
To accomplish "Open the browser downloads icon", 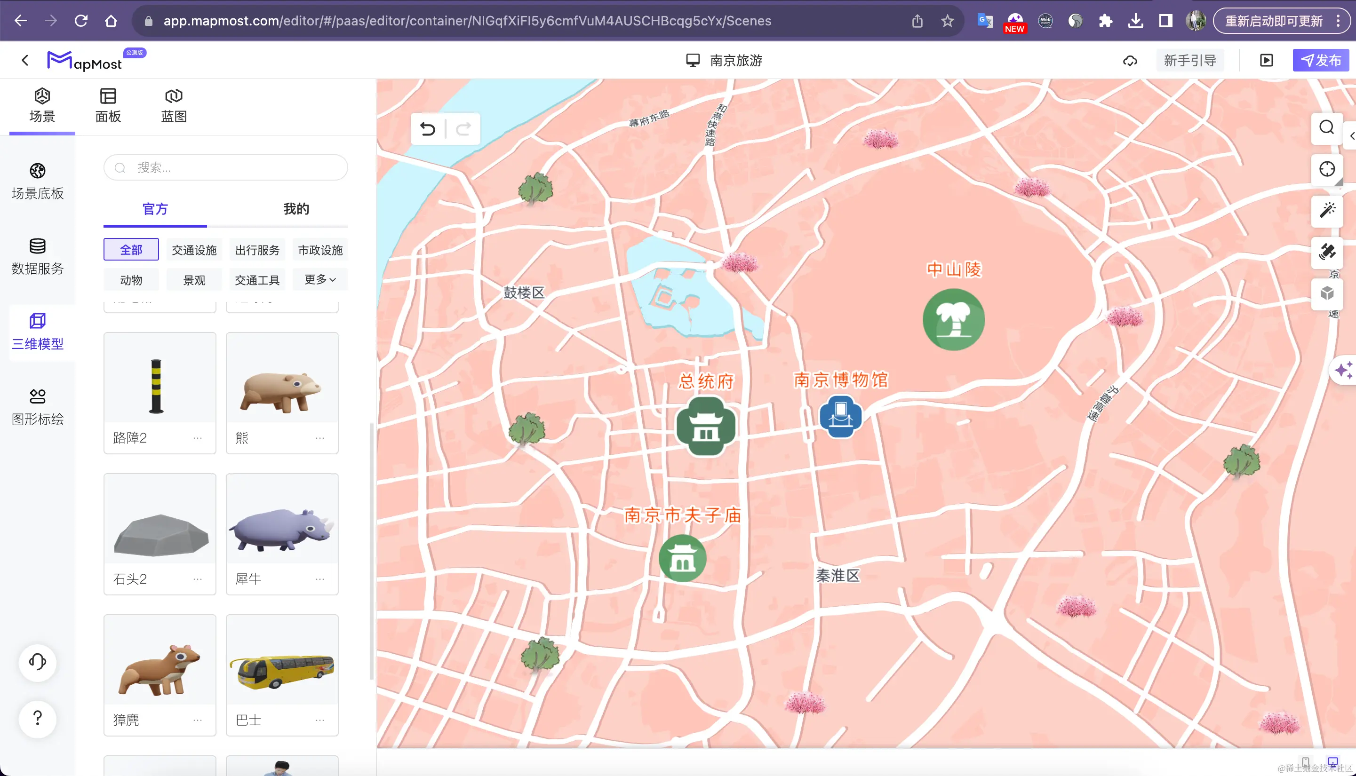I will pyautogui.click(x=1135, y=21).
